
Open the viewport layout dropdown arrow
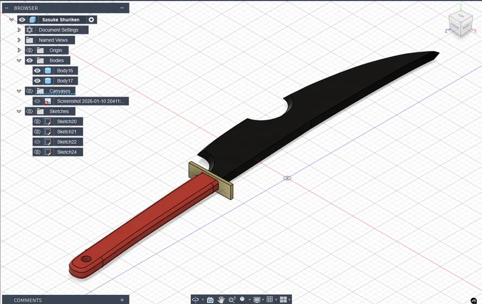(289, 300)
